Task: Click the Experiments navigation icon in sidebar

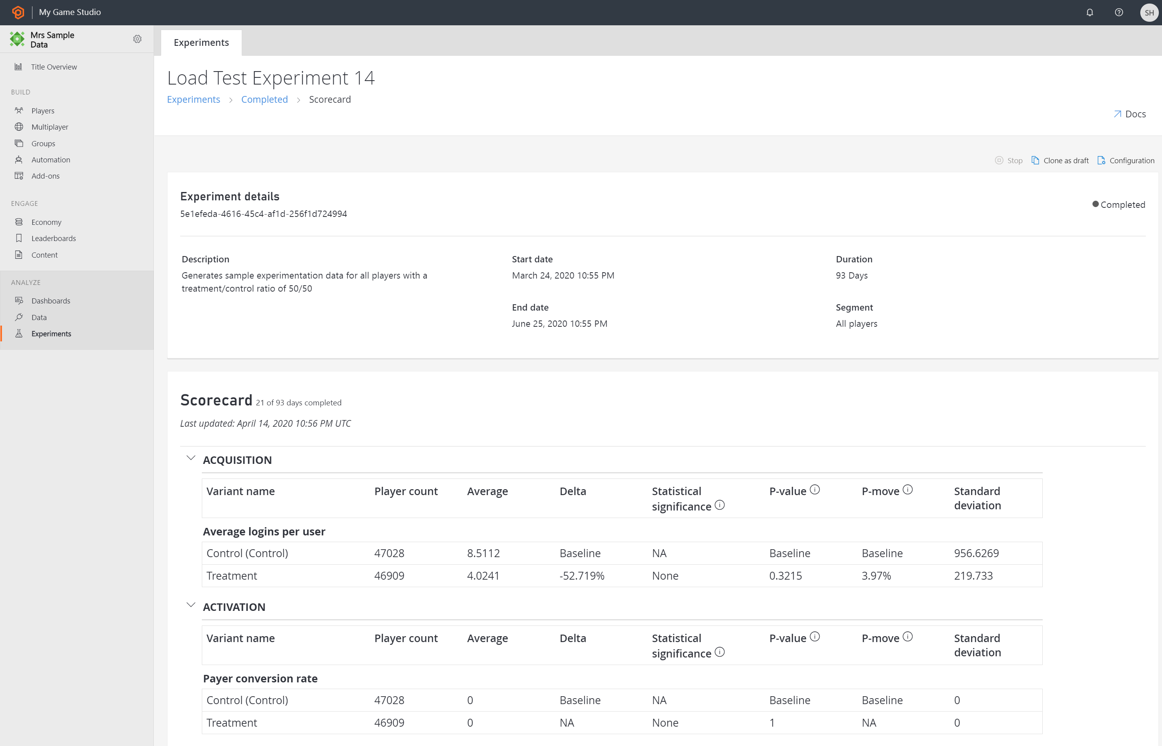Action: pyautogui.click(x=19, y=332)
